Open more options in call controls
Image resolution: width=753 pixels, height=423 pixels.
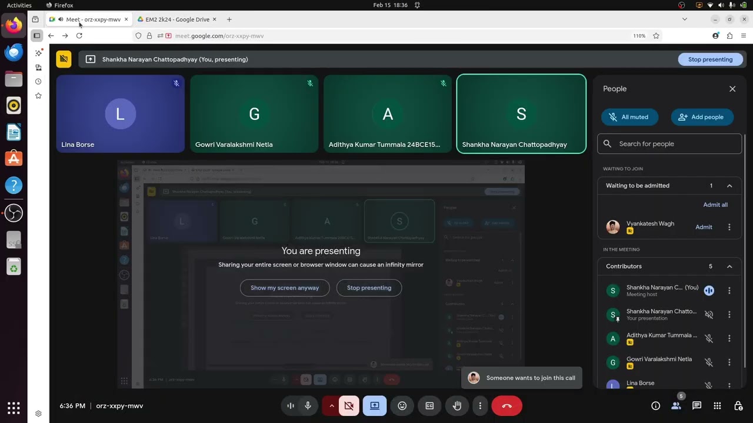480,406
